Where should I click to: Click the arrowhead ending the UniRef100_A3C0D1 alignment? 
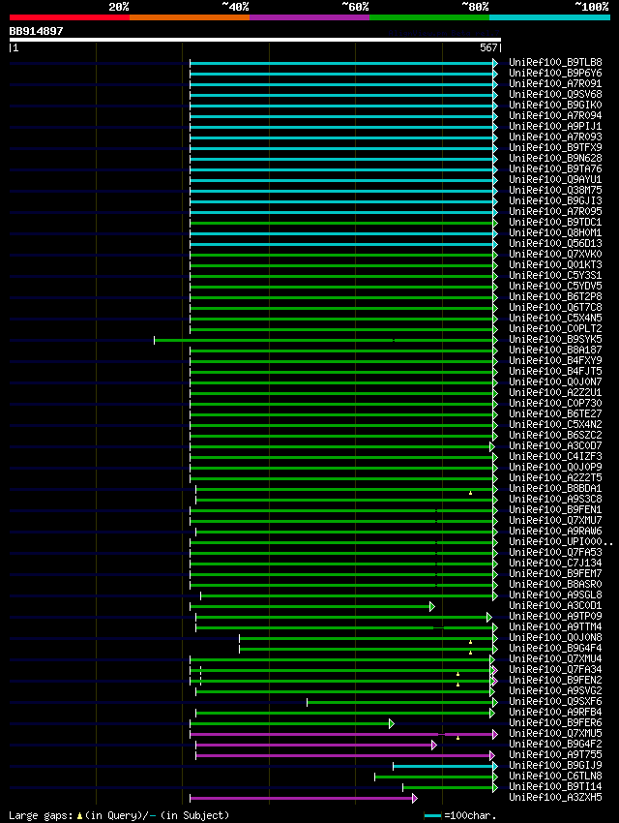click(432, 607)
